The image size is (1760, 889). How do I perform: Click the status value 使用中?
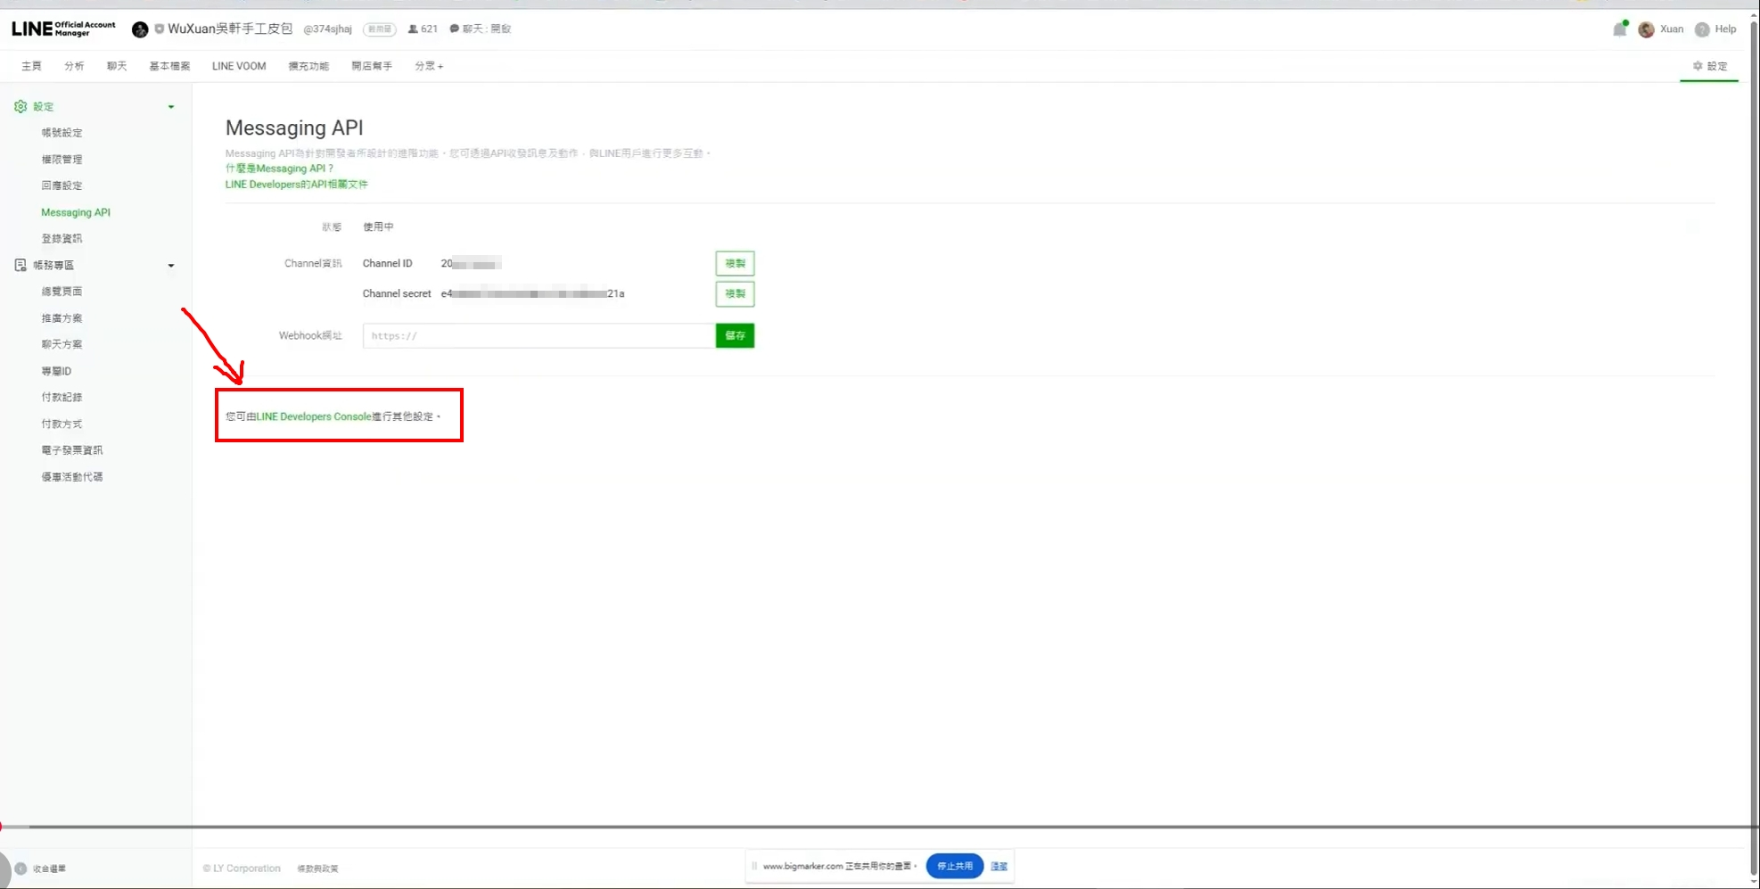tap(378, 227)
